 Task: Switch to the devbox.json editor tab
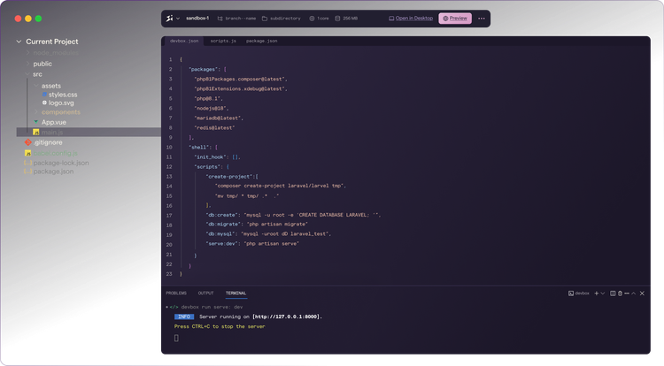(x=184, y=41)
